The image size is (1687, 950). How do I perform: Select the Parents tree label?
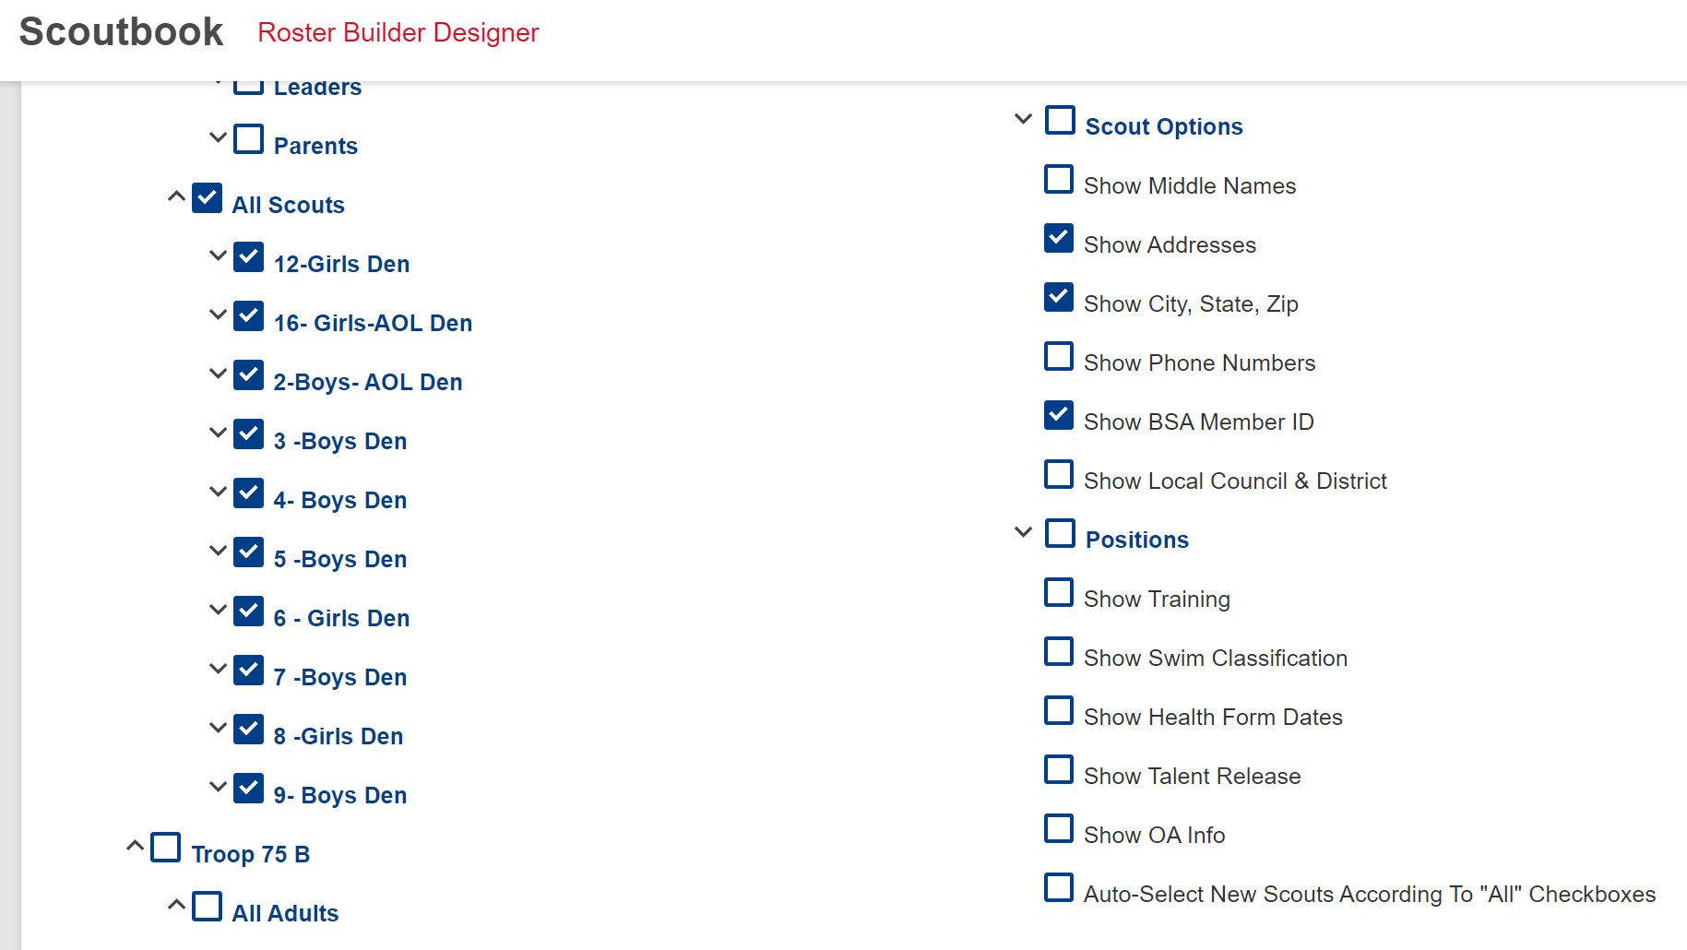[315, 146]
